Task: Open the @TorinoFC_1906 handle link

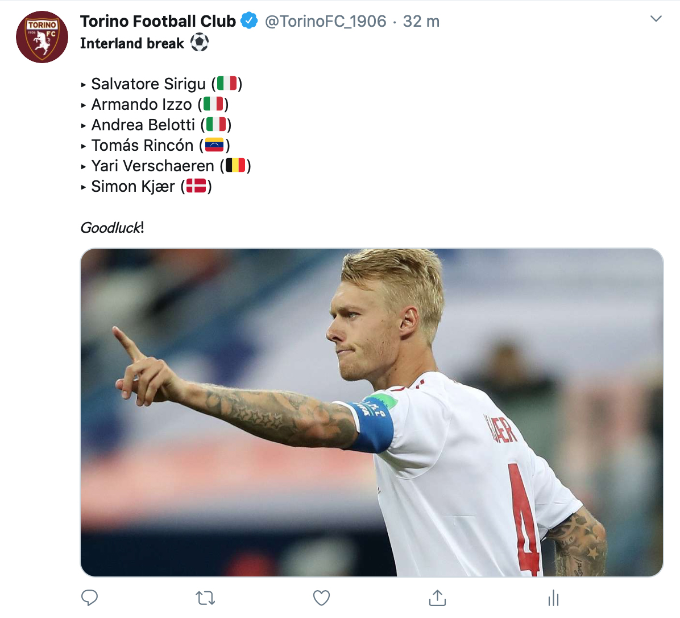Action: coord(325,22)
